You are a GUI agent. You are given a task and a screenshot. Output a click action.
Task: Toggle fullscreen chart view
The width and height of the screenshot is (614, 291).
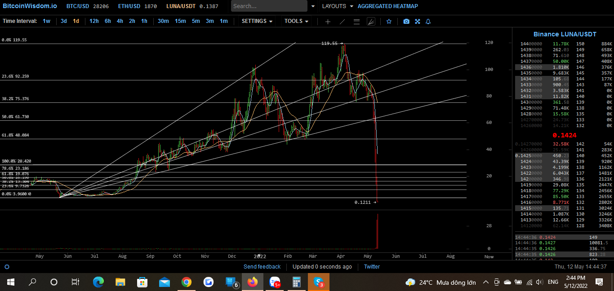click(x=418, y=21)
